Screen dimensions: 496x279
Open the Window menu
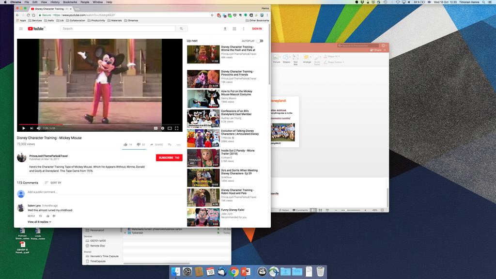[98, 2]
